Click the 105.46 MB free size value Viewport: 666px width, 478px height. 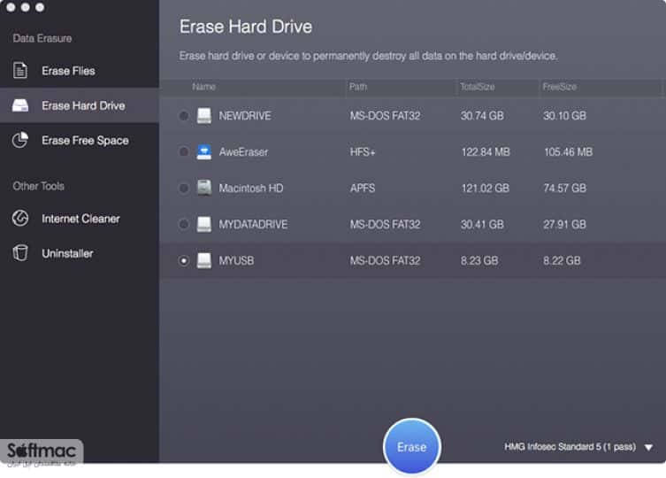pyautogui.click(x=569, y=152)
